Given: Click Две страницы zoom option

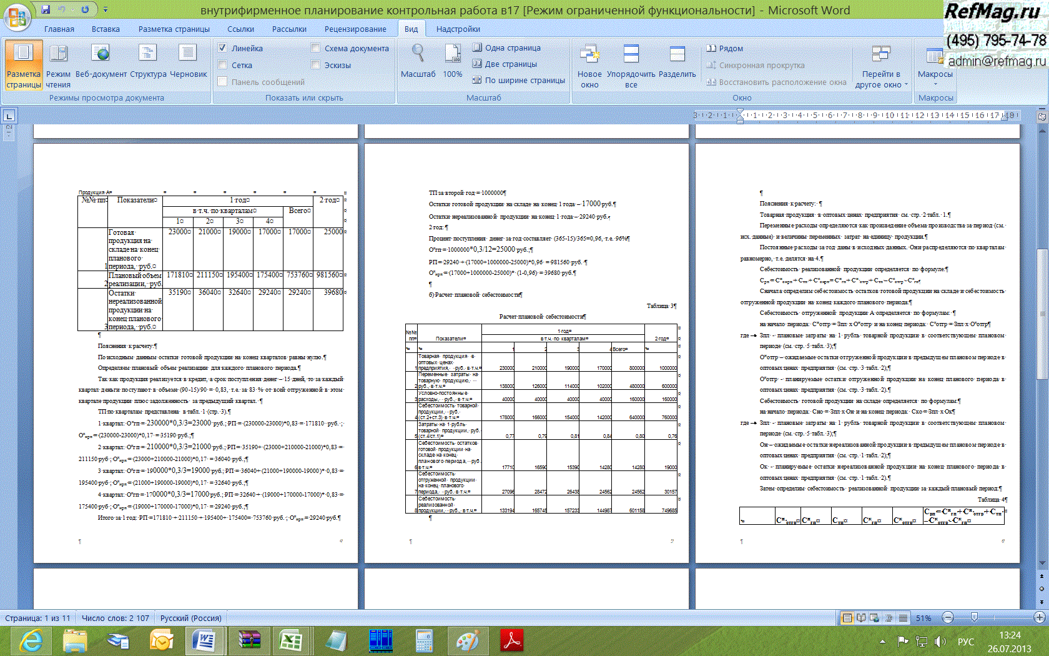Looking at the screenshot, I should [x=505, y=64].
